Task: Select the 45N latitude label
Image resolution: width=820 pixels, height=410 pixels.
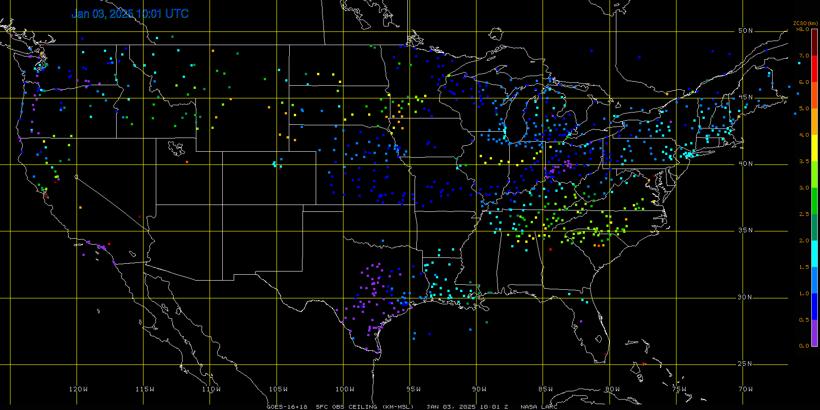Action: [x=746, y=97]
